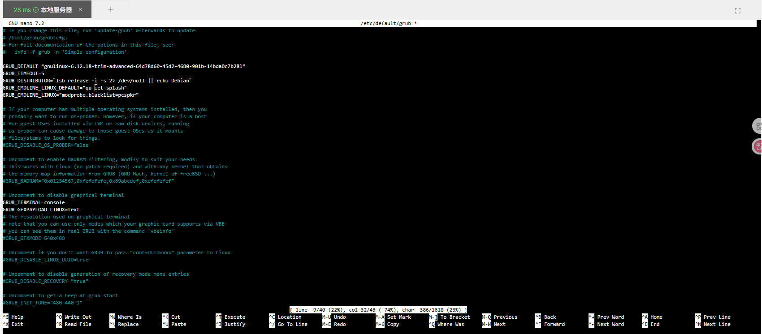Viewport: 762px width, 334px height.
Task: Click the Home shortcut label
Action: (x=656, y=317)
